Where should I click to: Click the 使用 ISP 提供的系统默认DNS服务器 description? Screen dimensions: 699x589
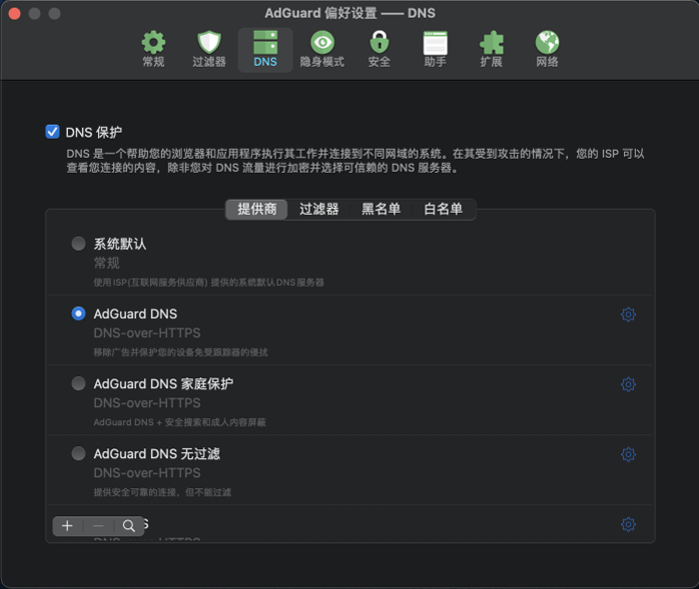pyautogui.click(x=209, y=283)
